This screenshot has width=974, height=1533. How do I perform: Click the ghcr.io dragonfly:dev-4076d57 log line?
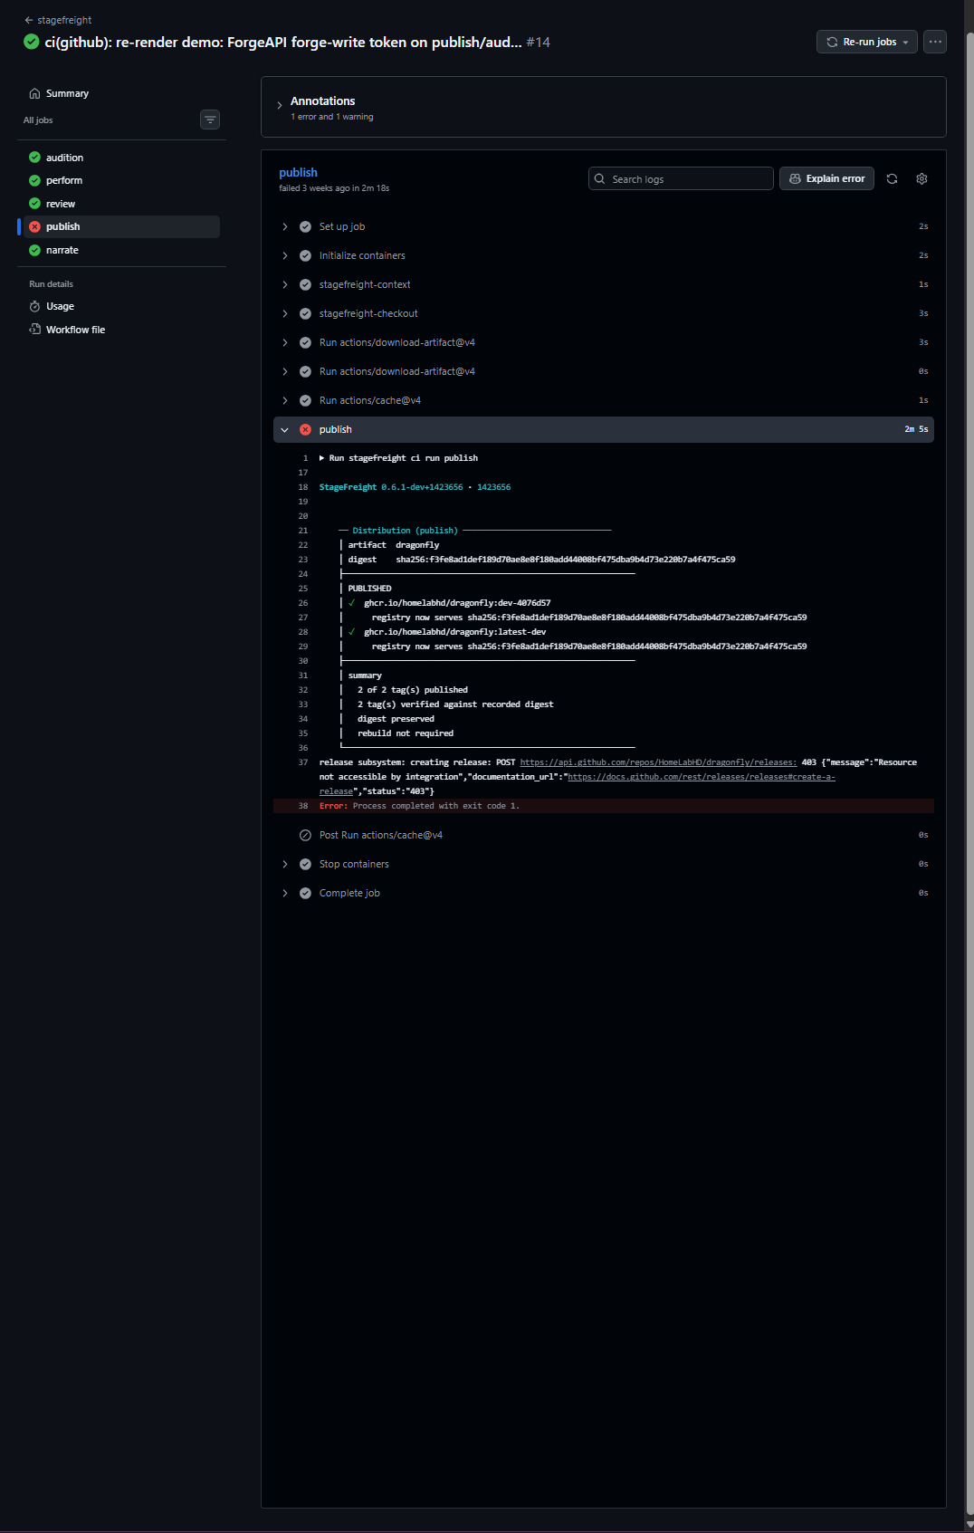[x=457, y=603]
